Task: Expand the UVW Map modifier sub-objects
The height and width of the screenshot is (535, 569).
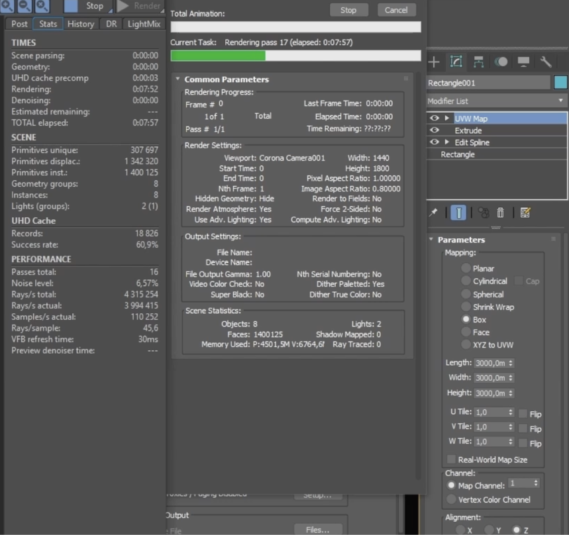Action: (x=447, y=119)
